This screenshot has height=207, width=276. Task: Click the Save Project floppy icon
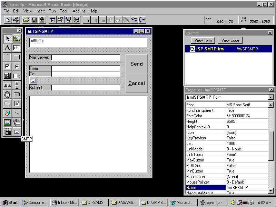click(34, 20)
